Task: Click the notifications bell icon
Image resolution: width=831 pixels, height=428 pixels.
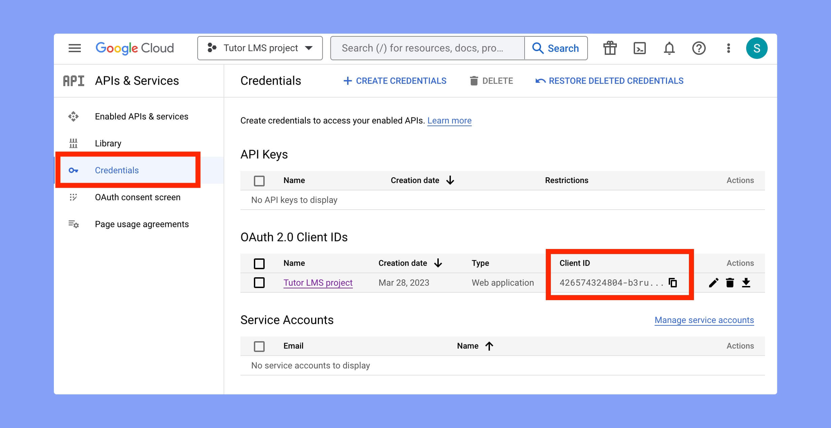Action: click(x=669, y=48)
